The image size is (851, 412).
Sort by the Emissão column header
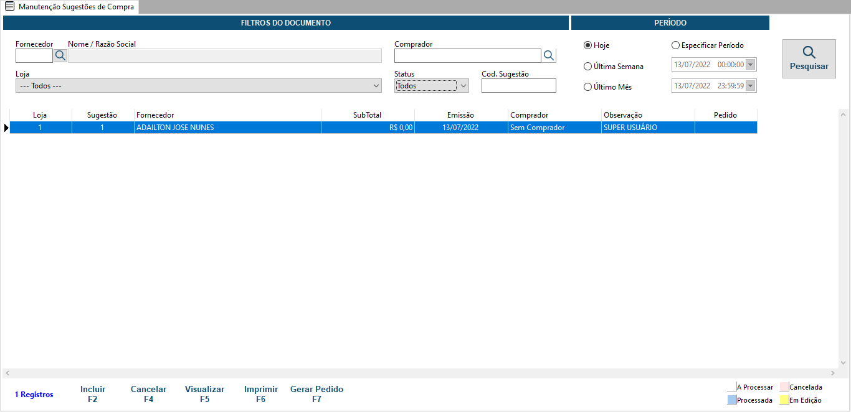pyautogui.click(x=461, y=115)
